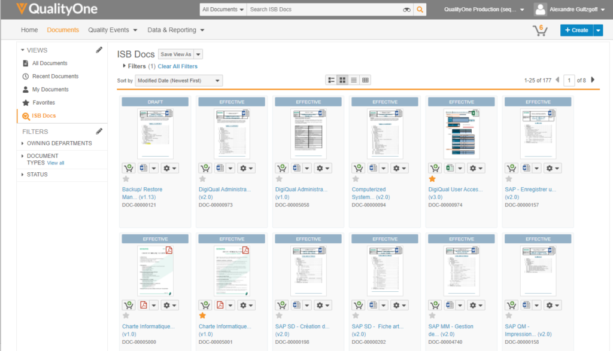Edit filters with the FILTERS pencil icon
613x351 pixels.
click(x=99, y=132)
